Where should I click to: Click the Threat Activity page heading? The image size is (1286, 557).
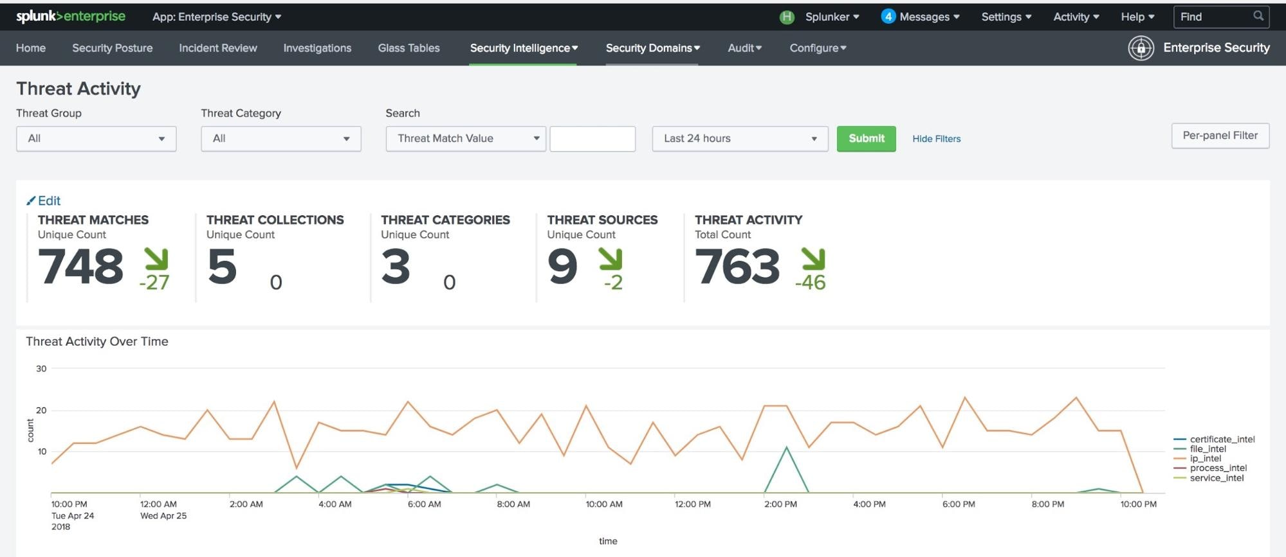[78, 89]
